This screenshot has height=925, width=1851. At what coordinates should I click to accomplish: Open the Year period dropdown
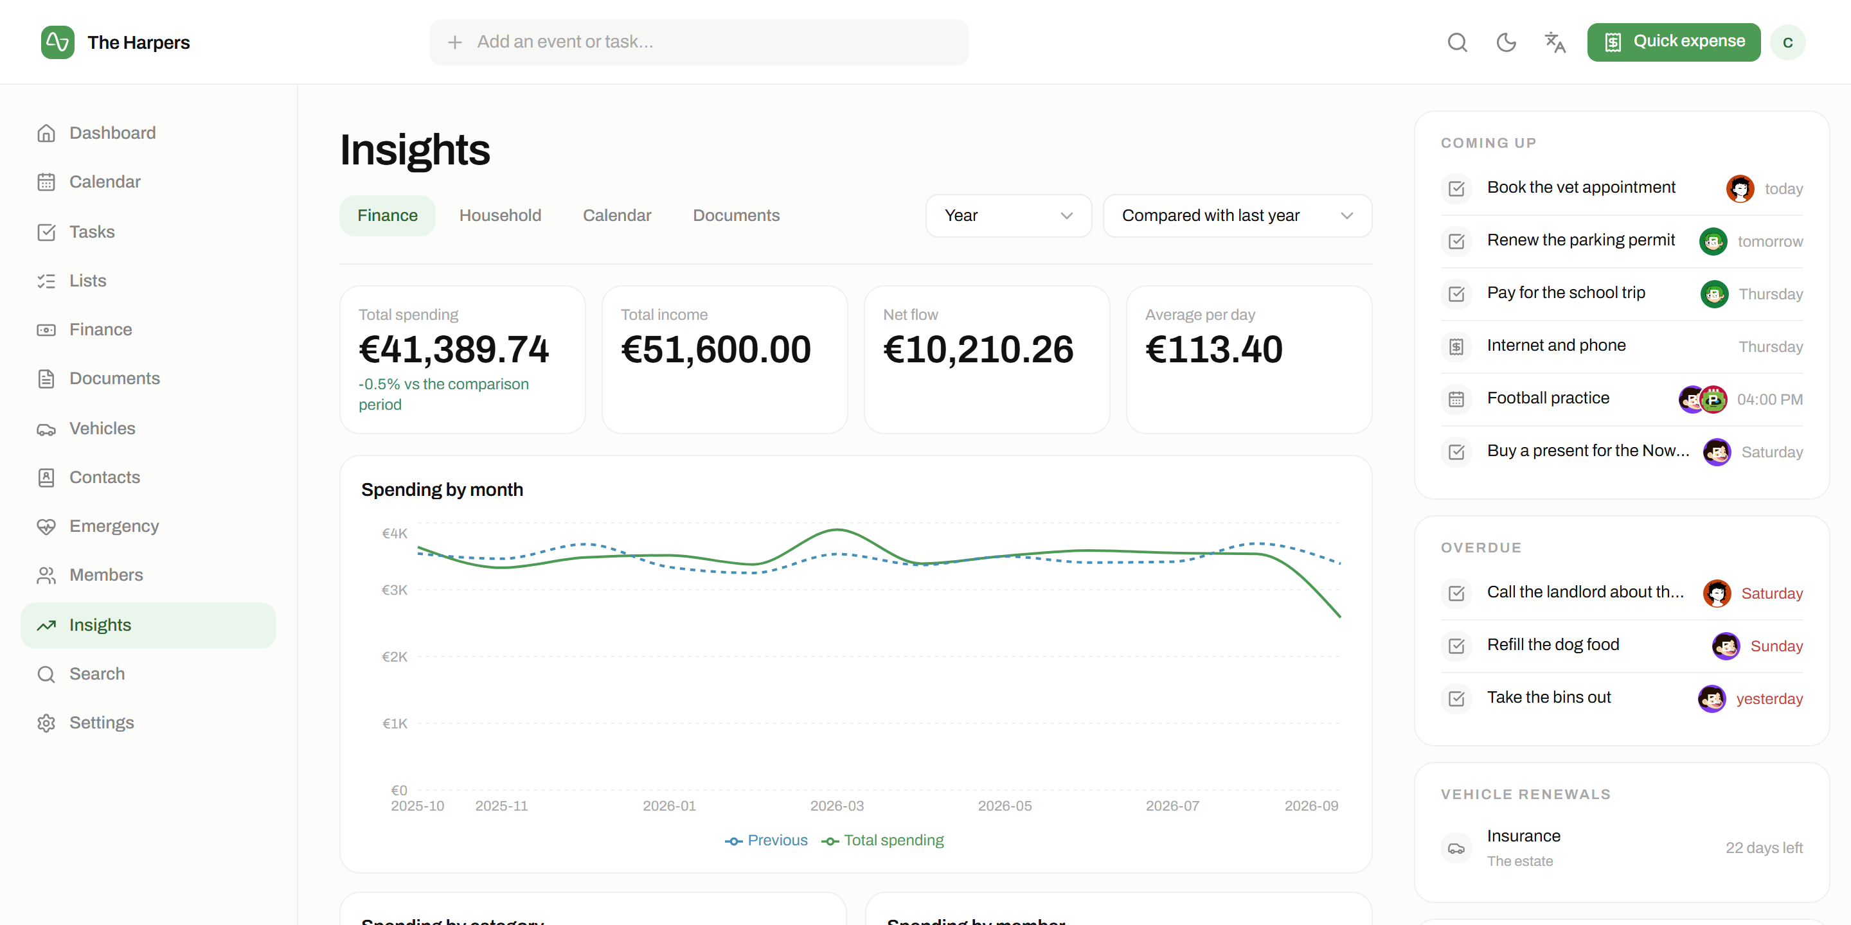pos(1008,215)
